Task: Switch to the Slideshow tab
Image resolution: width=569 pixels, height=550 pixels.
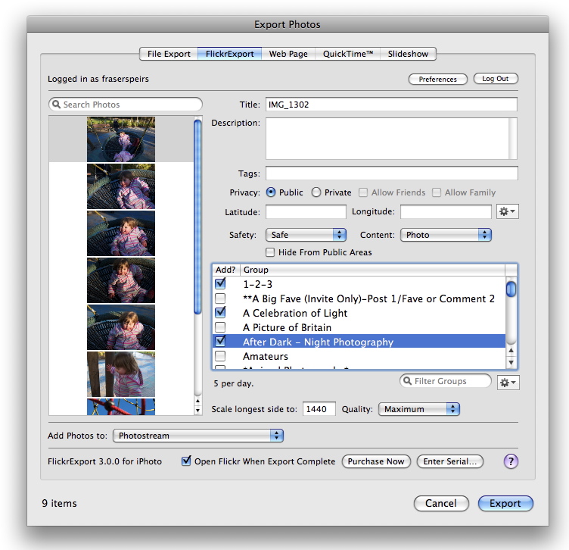Action: (408, 54)
